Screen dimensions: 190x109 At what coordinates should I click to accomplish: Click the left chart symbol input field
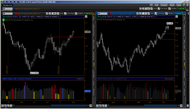pyautogui.click(x=8, y=14)
